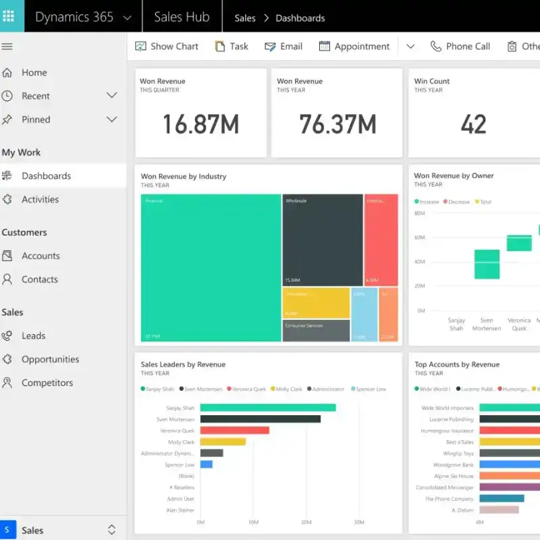This screenshot has width=540, height=540.
Task: Select Dashboards in My Work
Action: [x=63, y=175]
